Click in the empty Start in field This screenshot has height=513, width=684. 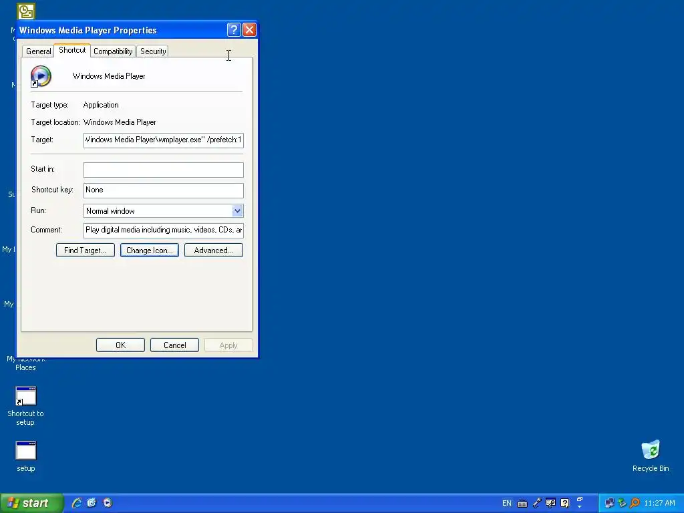pyautogui.click(x=164, y=170)
